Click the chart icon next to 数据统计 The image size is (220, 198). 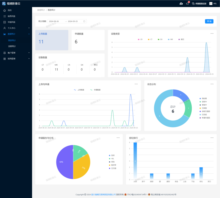tap(5, 34)
